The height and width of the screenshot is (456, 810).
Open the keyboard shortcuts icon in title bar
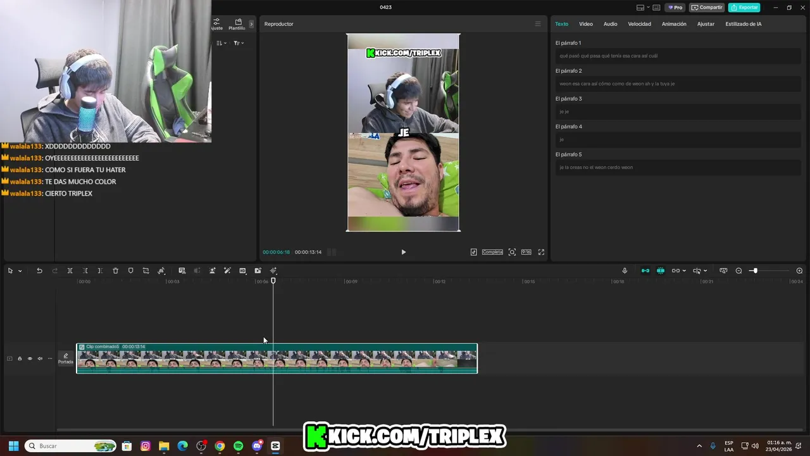click(x=656, y=8)
